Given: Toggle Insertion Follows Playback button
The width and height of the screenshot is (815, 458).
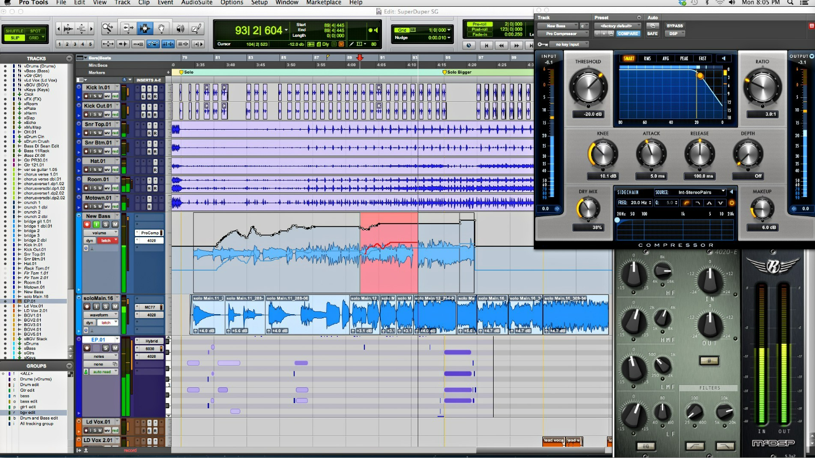Looking at the screenshot, I should (x=198, y=44).
